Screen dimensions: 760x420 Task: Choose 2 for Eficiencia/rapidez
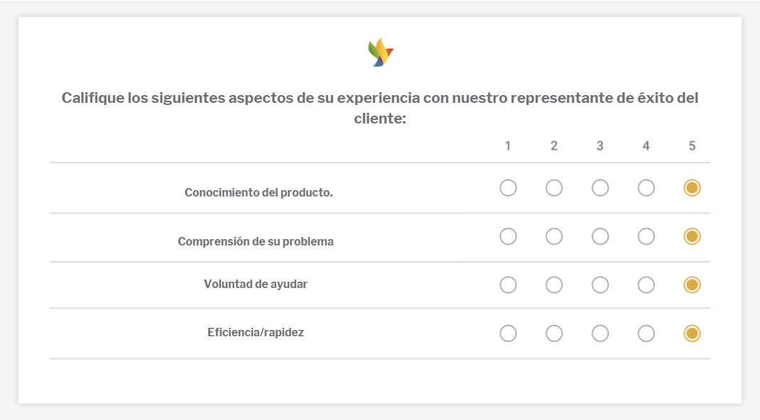(554, 333)
